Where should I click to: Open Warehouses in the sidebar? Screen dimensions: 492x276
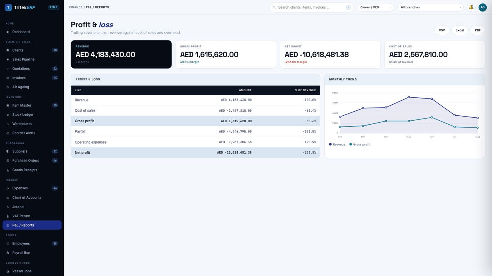[32, 124]
